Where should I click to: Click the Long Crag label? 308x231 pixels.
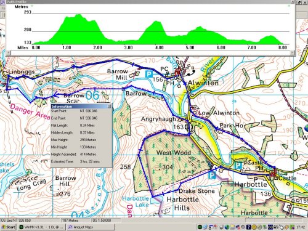pyautogui.click(x=31, y=185)
